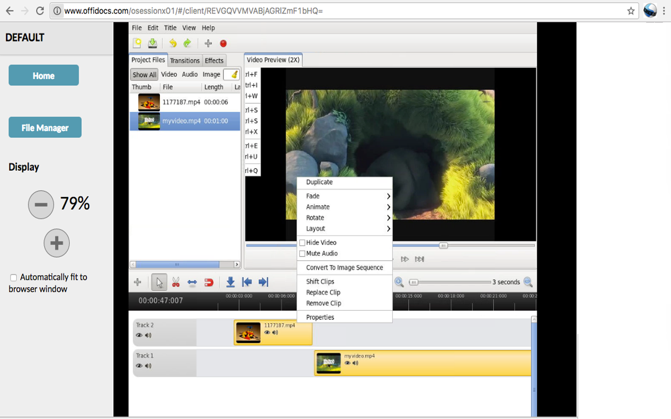Filter project files by Video
The width and height of the screenshot is (671, 419).
pyautogui.click(x=169, y=74)
